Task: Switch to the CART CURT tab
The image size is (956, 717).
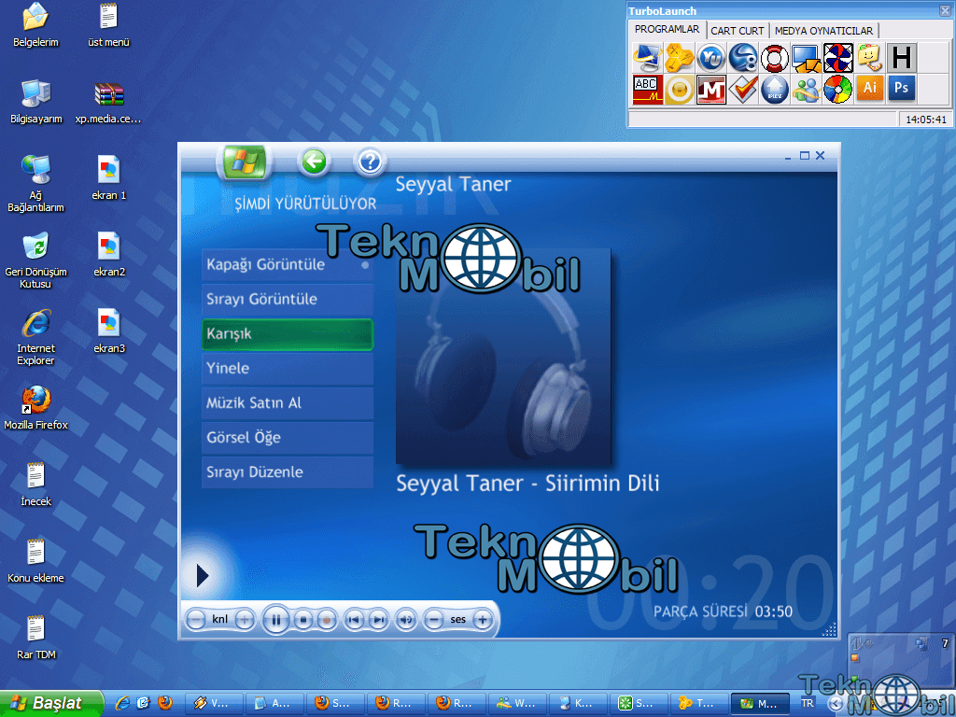Action: tap(738, 31)
